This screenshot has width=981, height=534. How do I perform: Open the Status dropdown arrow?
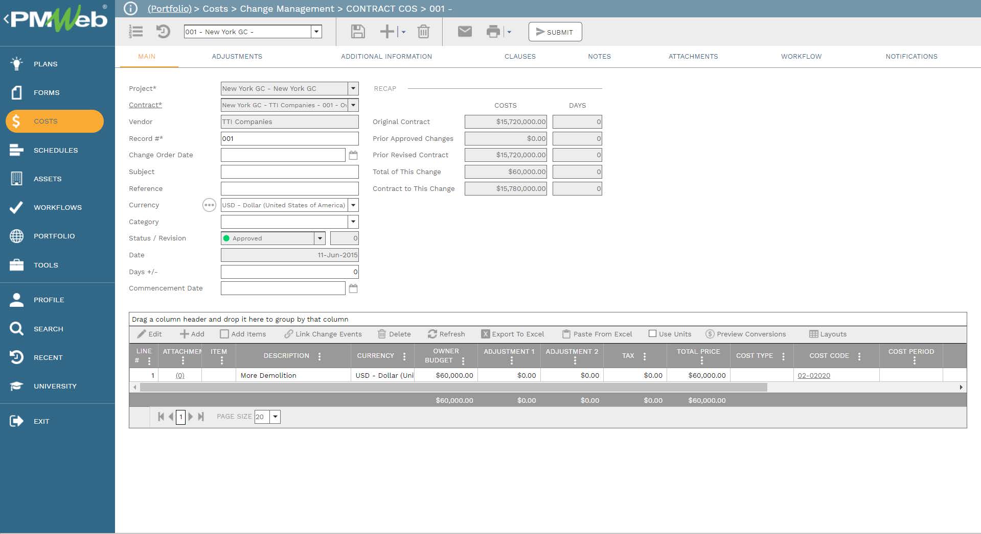point(320,238)
